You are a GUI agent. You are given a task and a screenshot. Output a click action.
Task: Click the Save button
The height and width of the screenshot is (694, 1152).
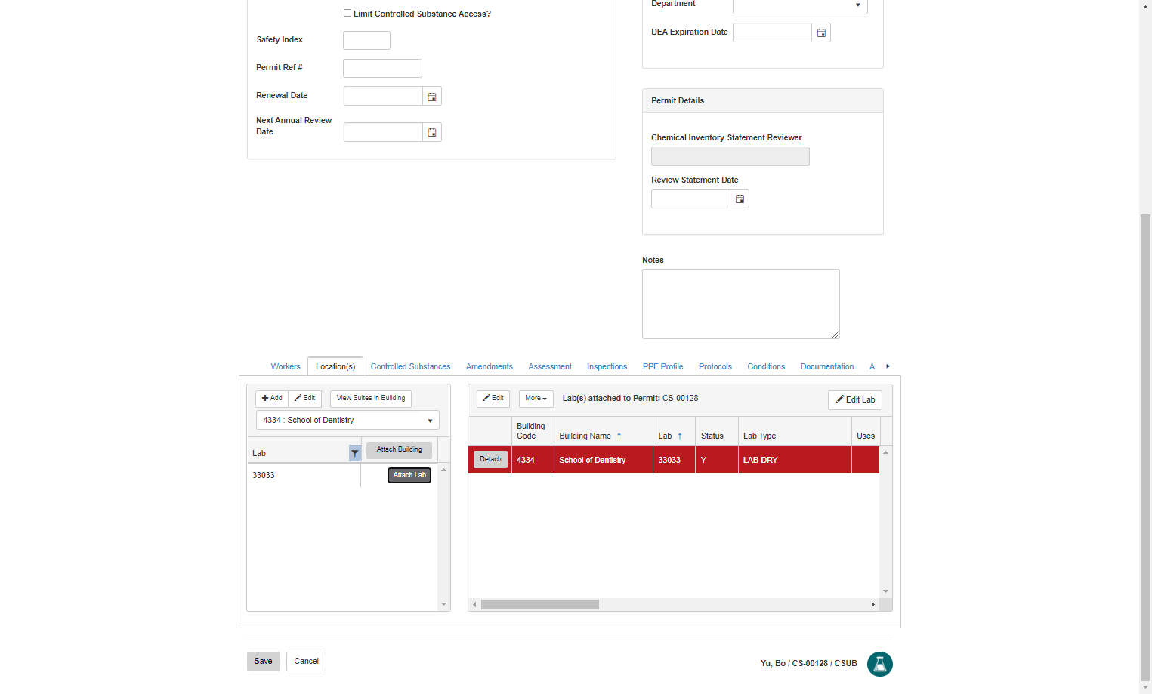click(x=263, y=662)
